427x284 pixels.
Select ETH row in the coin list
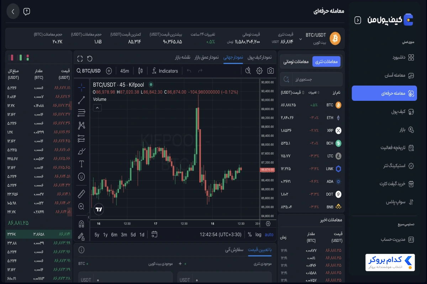(311, 118)
